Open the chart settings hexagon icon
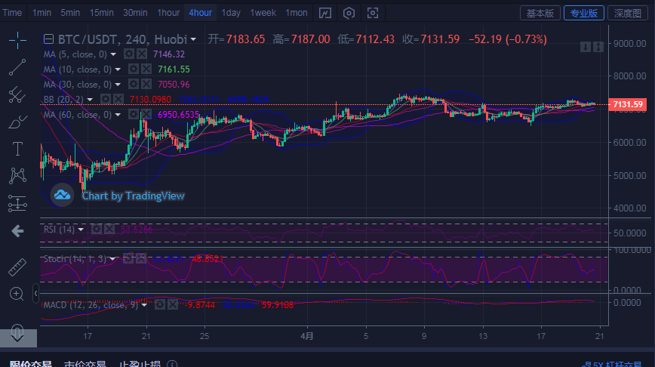The width and height of the screenshot is (655, 367). coord(349,13)
